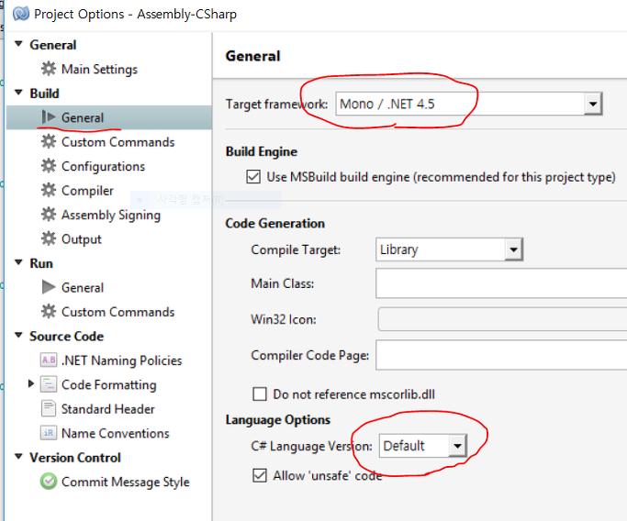Collapse the General tree section

coord(18,44)
